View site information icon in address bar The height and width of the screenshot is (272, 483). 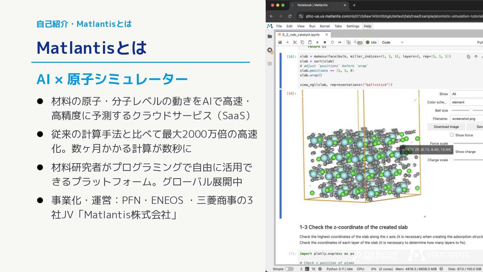[x=301, y=16]
